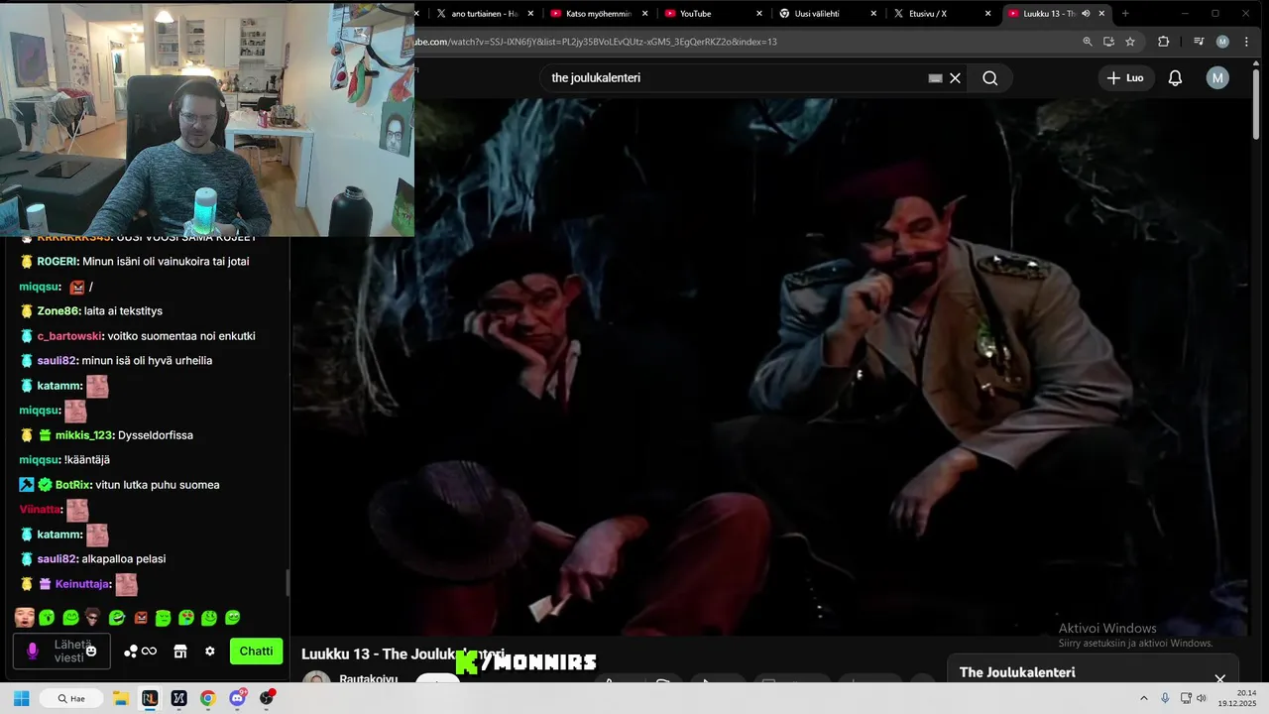Open Chrome from the taskbar
Viewport: 1269px width, 714px height.
(207, 698)
